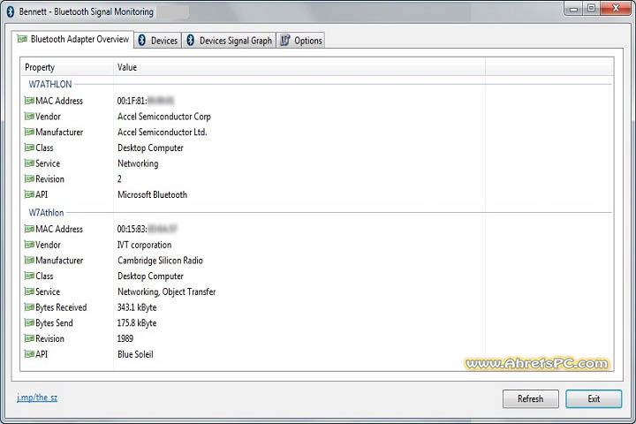
Task: Click icon beside Vendor IVT corporation row
Action: pyautogui.click(x=29, y=245)
